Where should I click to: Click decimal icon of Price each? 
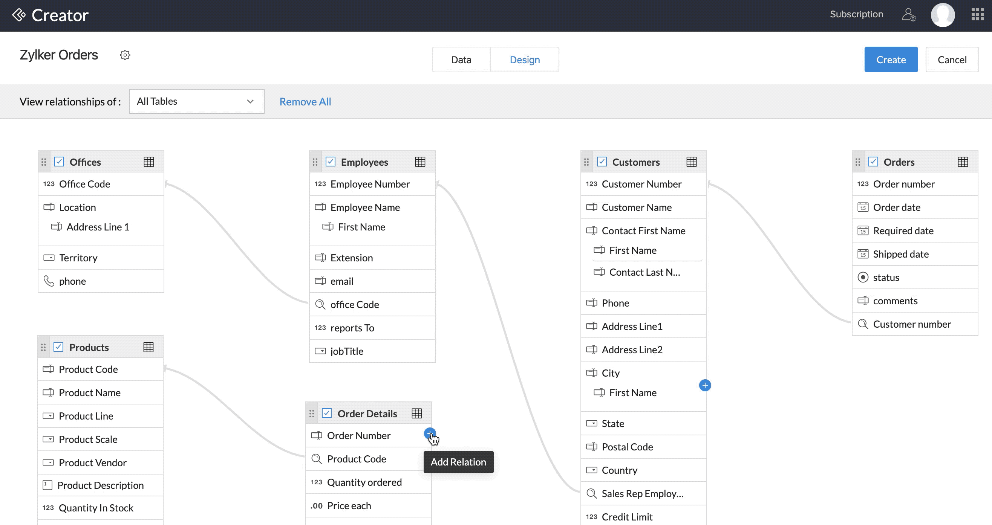(317, 506)
